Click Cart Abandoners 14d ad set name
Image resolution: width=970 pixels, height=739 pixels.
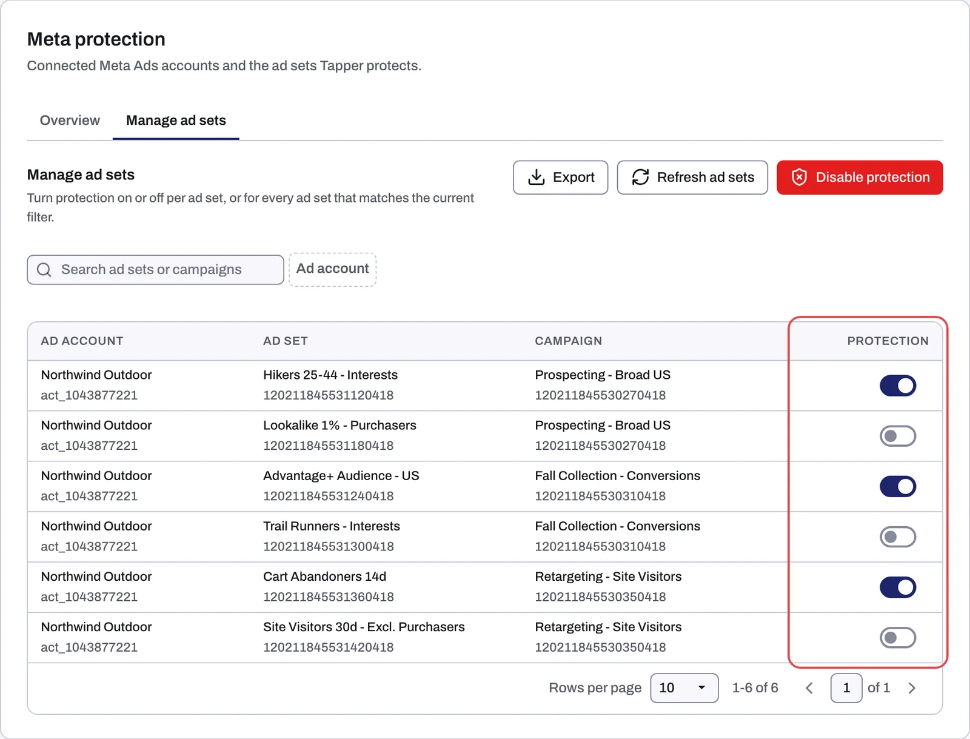pyautogui.click(x=324, y=577)
